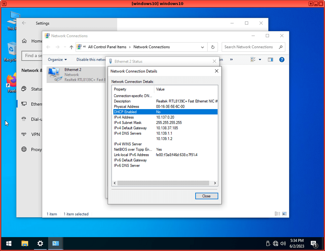Switch to details view in status bar
The height and width of the screenshot is (251, 325).
[277, 214]
